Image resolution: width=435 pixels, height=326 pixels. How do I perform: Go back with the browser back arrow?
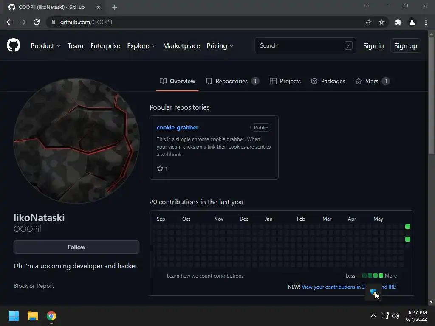pyautogui.click(x=9, y=22)
